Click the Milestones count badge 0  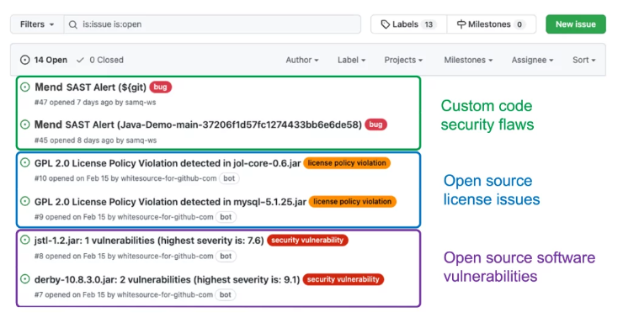pos(519,24)
